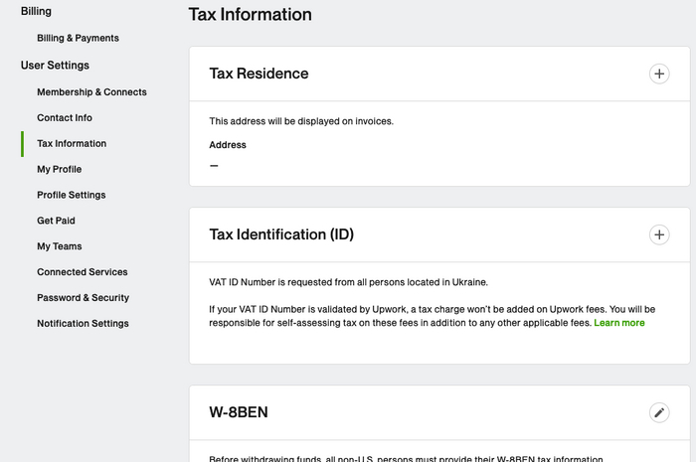Image resolution: width=696 pixels, height=462 pixels.
Task: Navigate to Profile Settings
Action: (71, 196)
